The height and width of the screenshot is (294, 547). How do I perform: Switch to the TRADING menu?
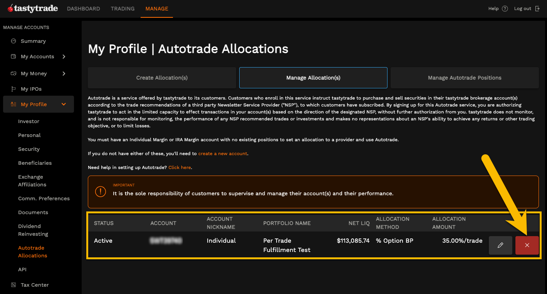(x=122, y=8)
